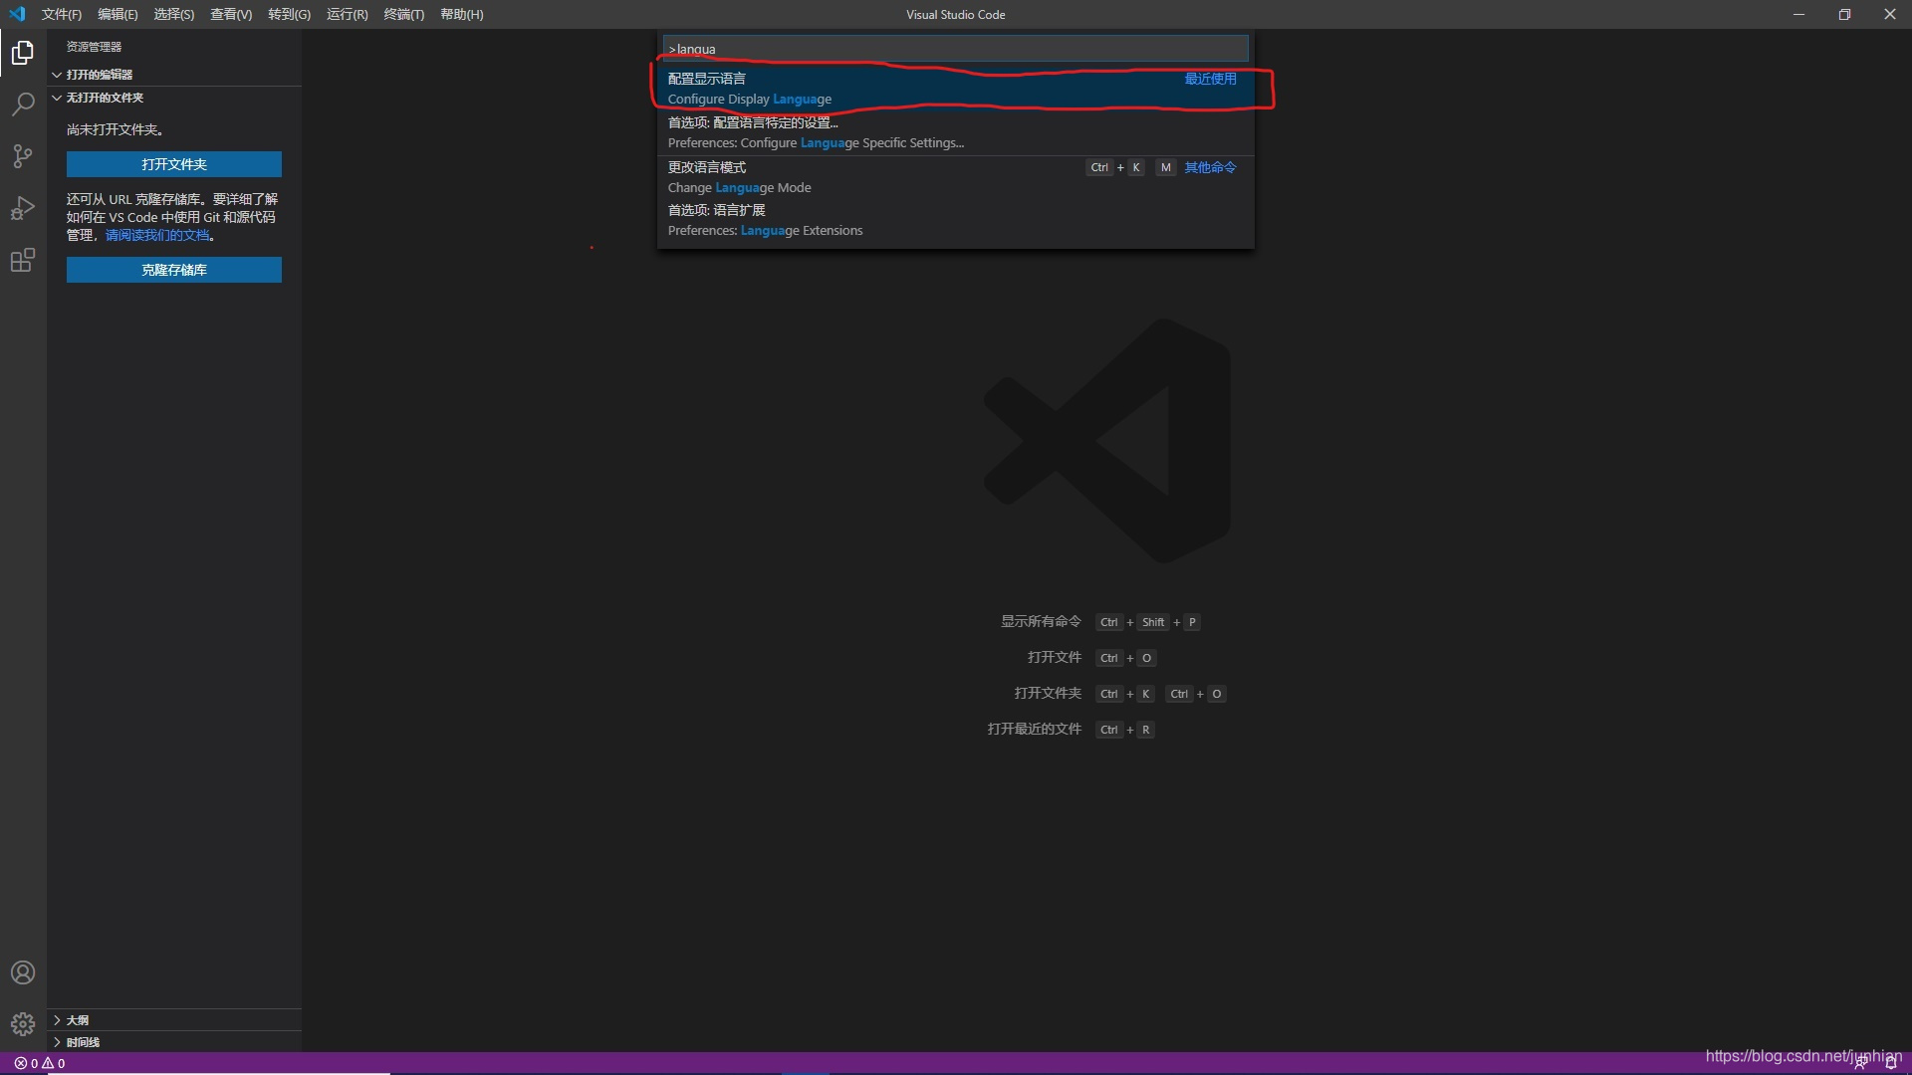Open the Search view in activity bar
Viewport: 1912px width, 1075px height.
23,105
